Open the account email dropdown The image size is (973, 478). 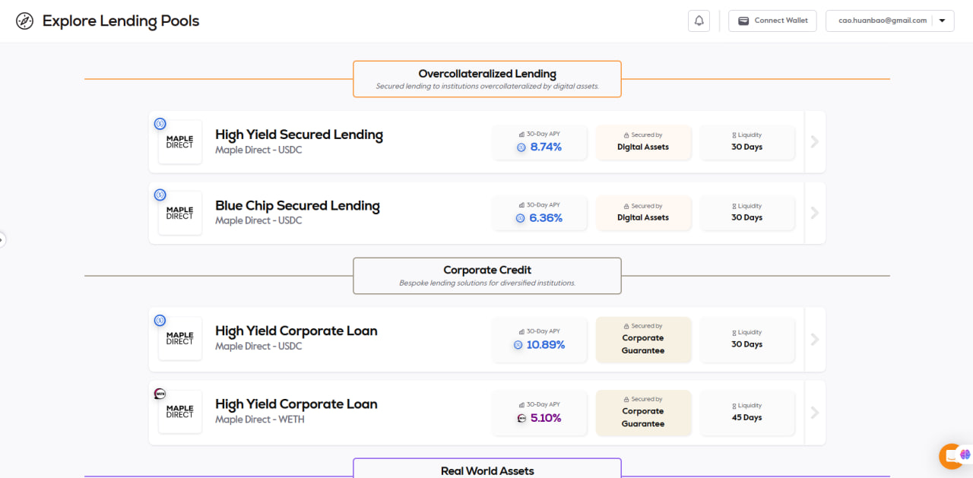[x=943, y=21]
